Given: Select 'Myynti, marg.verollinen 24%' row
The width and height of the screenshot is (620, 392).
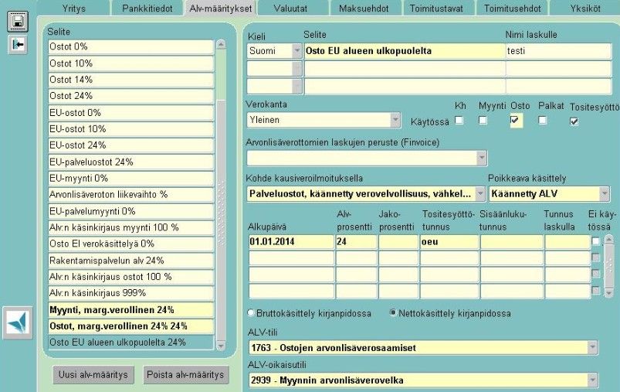Looking at the screenshot, I should (131, 310).
